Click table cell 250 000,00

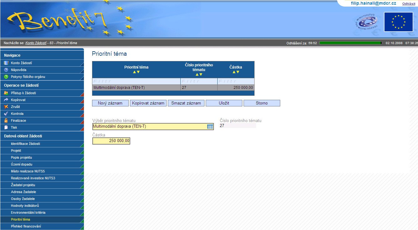point(236,88)
